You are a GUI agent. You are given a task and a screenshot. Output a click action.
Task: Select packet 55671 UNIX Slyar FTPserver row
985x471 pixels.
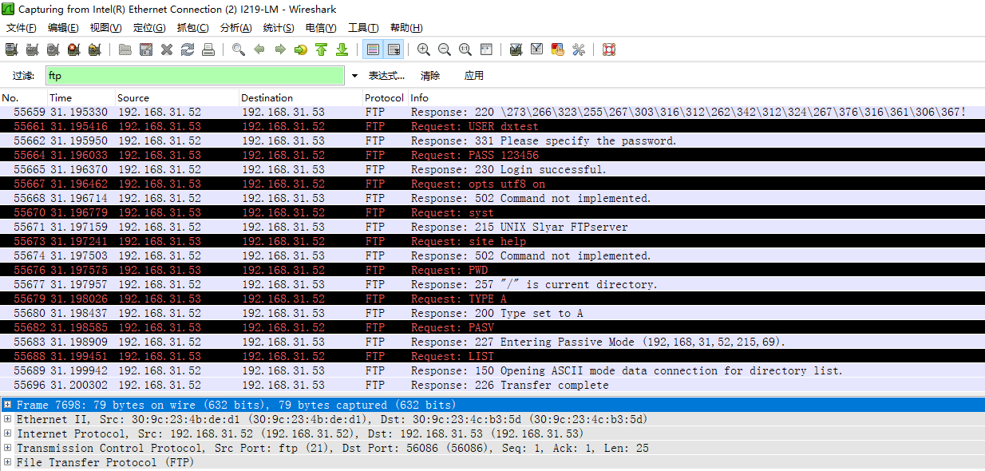click(x=493, y=227)
